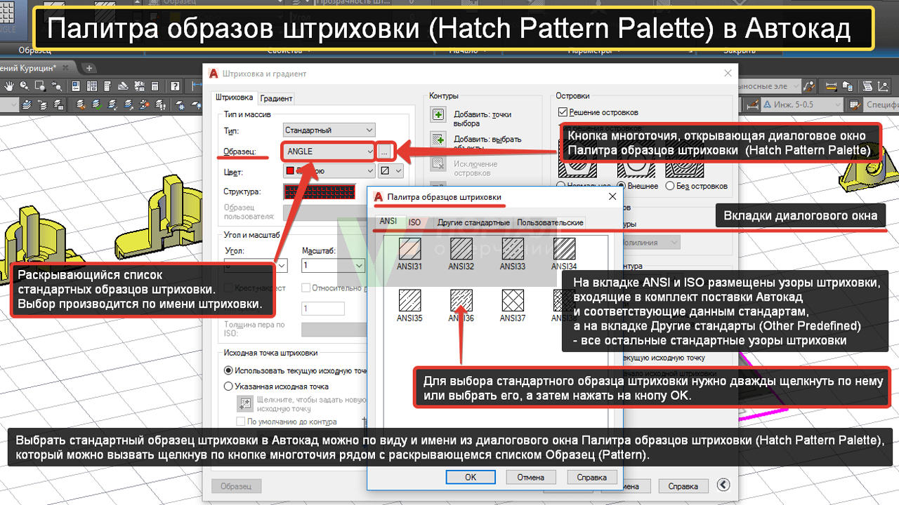Open the Properties palette toolbar icon
The image size is (899, 505).
pos(76,86)
